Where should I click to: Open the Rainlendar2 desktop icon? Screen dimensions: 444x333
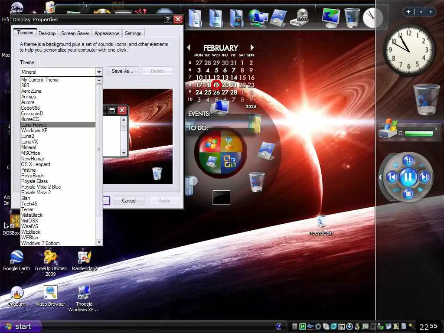click(x=85, y=261)
